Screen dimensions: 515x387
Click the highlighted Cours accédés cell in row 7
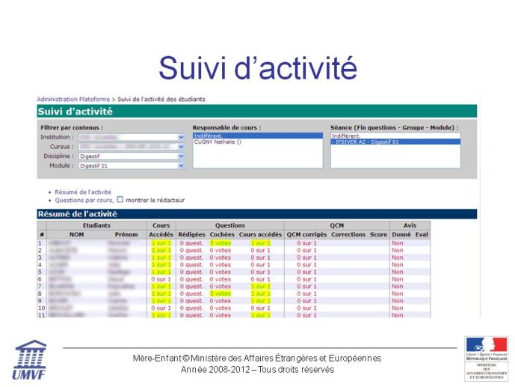(260, 287)
